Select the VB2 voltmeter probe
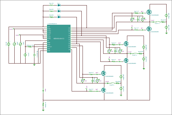This screenshot has height=115, width=172. tap(120, 51)
